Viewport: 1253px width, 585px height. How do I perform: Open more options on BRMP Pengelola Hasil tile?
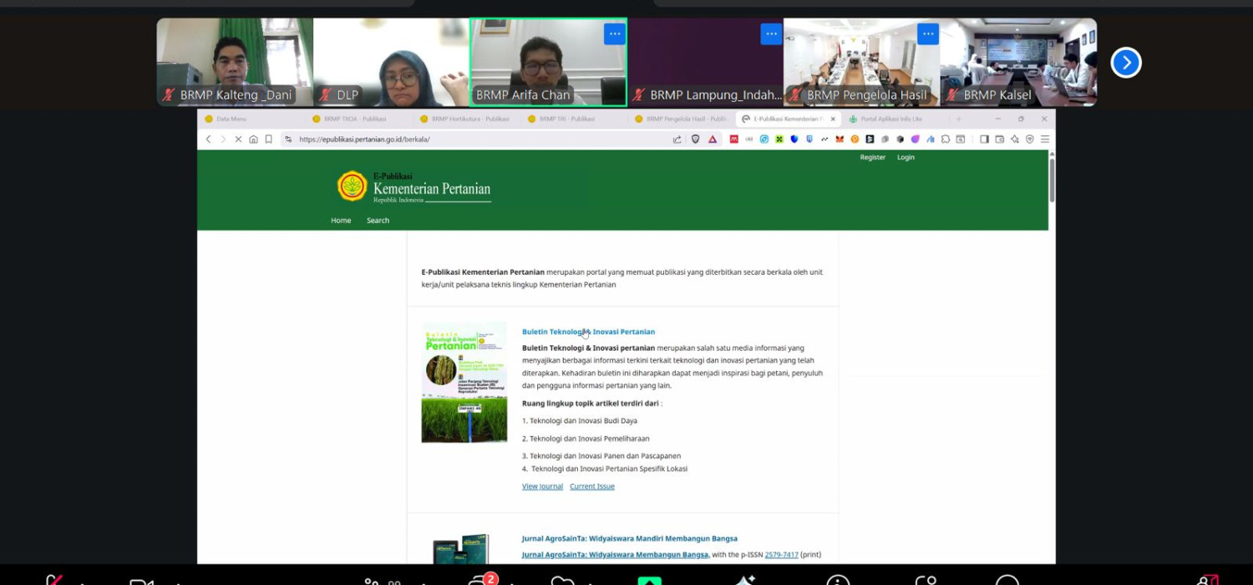[x=927, y=34]
